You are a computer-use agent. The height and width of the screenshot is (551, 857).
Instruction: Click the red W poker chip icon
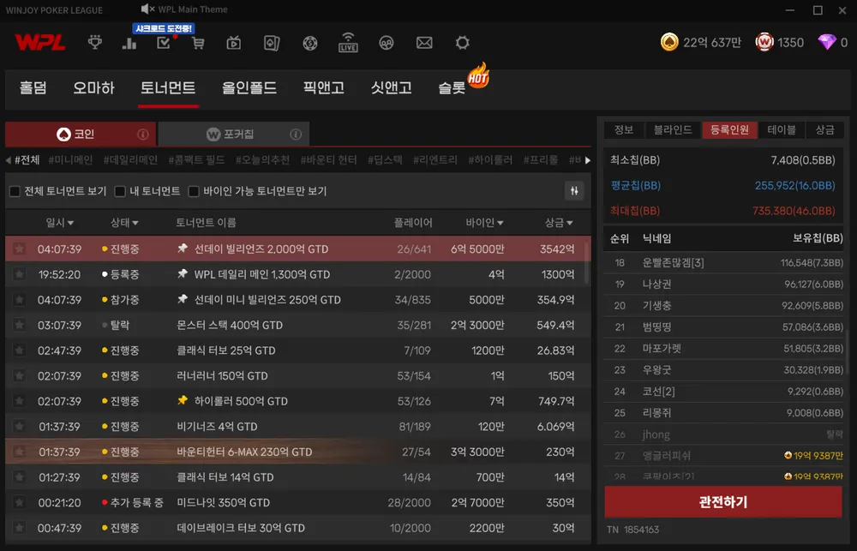[764, 42]
